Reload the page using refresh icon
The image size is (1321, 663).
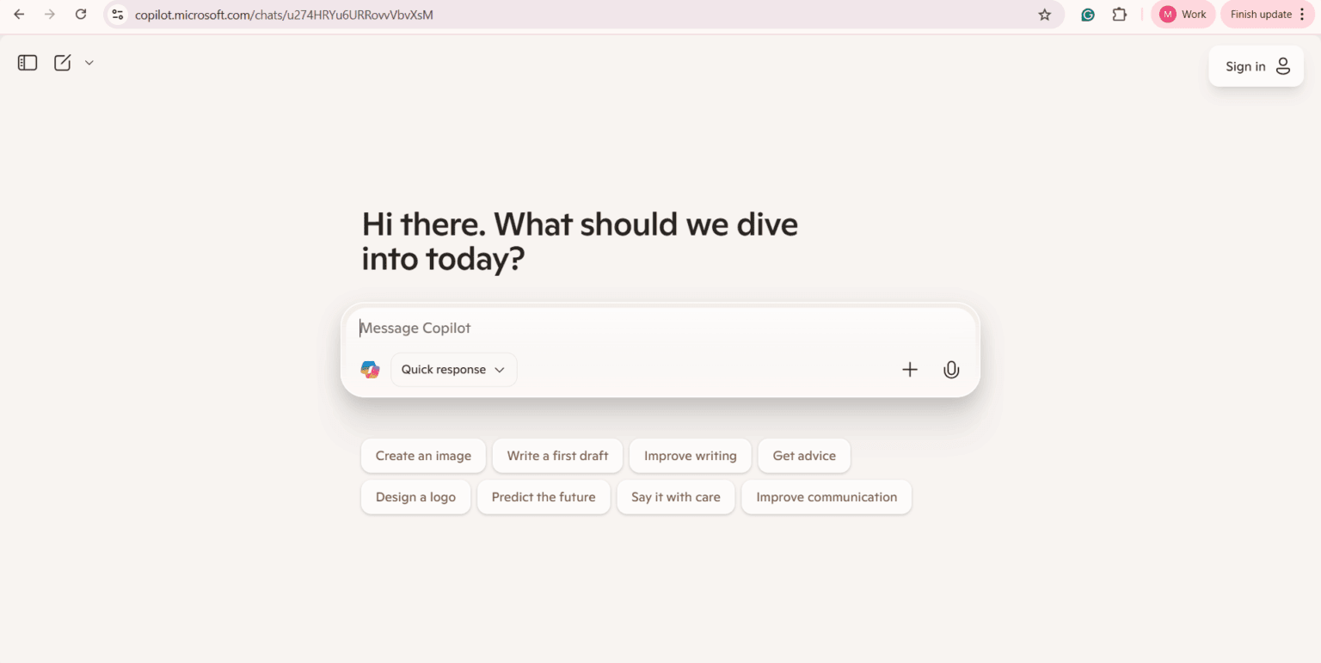(x=81, y=15)
